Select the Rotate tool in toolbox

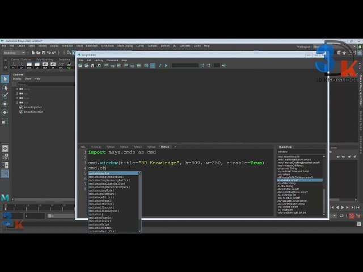pyautogui.click(x=5, y=112)
